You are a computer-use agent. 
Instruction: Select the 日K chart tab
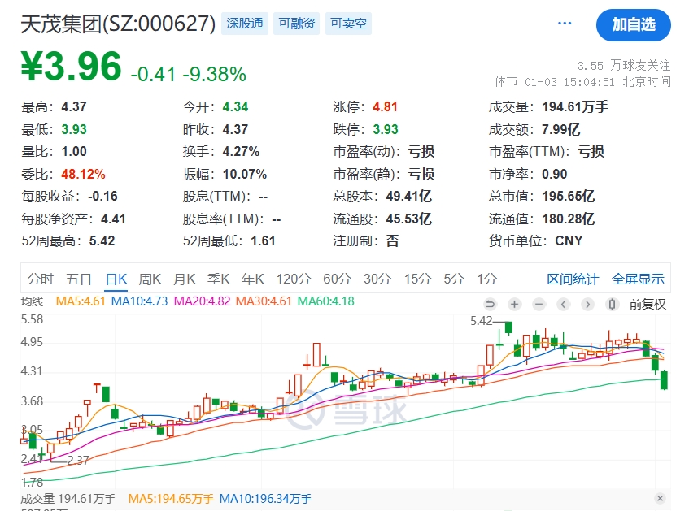click(116, 279)
